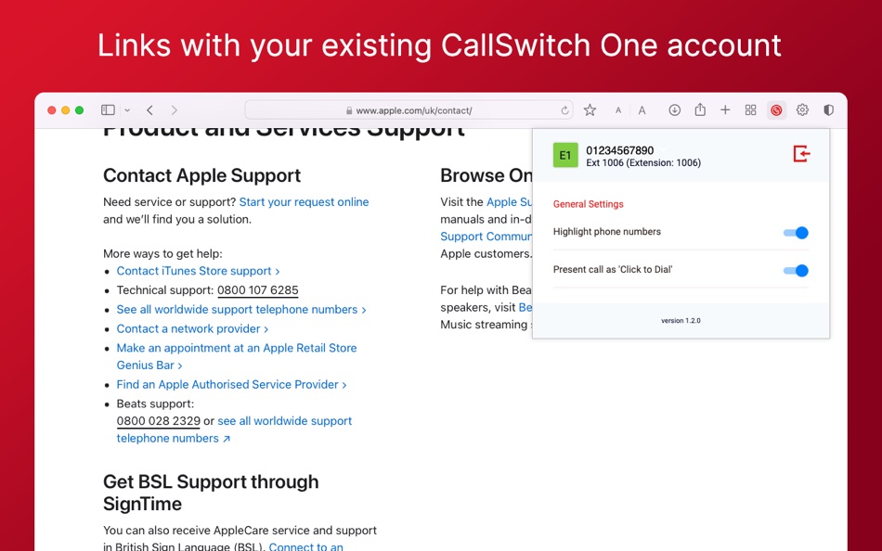Open the gear extension icon

point(802,110)
